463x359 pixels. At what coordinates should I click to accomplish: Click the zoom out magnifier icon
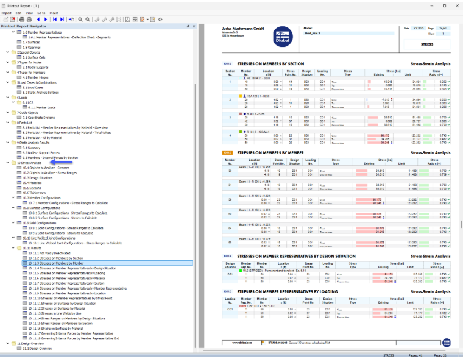(x=88, y=20)
